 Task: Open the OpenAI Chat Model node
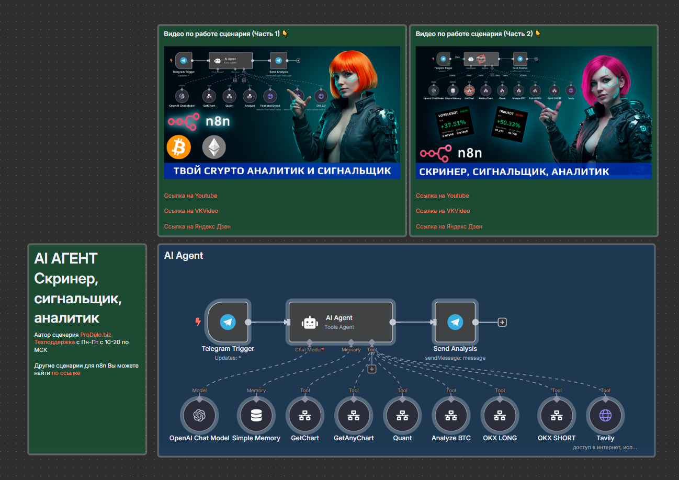click(199, 415)
